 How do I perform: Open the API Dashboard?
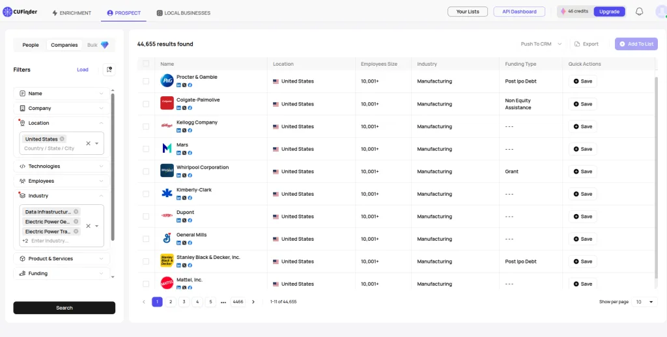(x=519, y=12)
